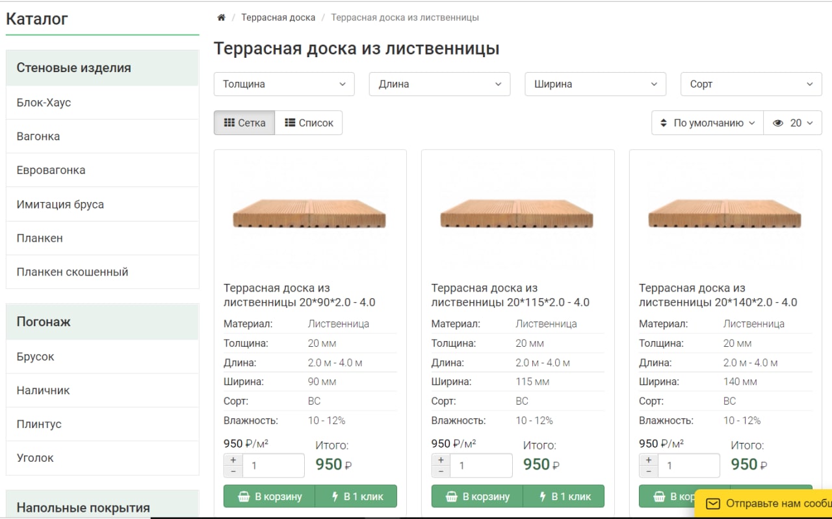Increase quantity with plus for 20*115 board
The image size is (832, 519).
pyautogui.click(x=441, y=460)
